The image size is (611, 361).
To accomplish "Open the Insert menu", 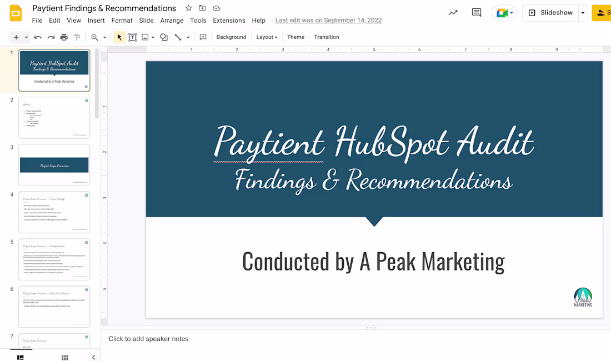I will tap(96, 20).
